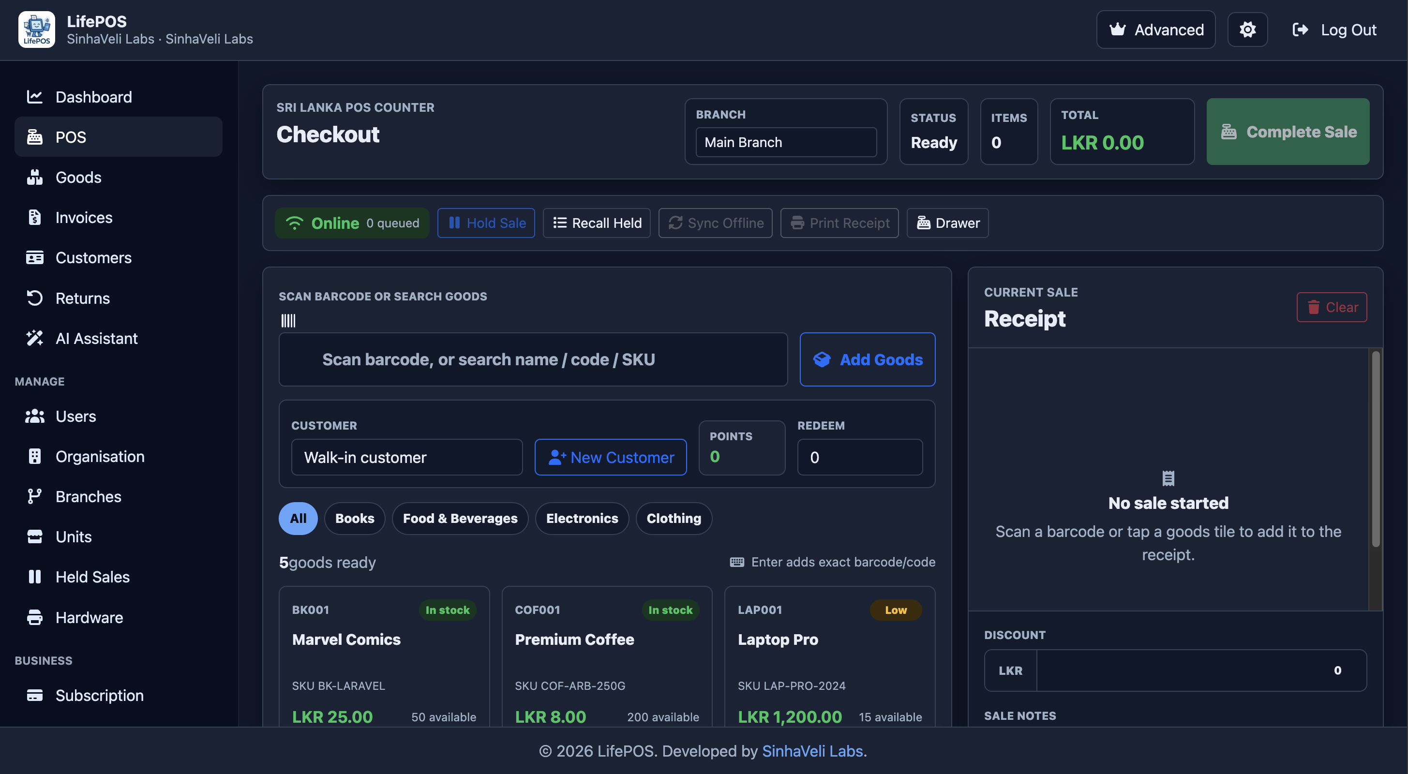This screenshot has height=774, width=1408.
Task: Click the barcode icon above search field
Action: pyautogui.click(x=288, y=320)
